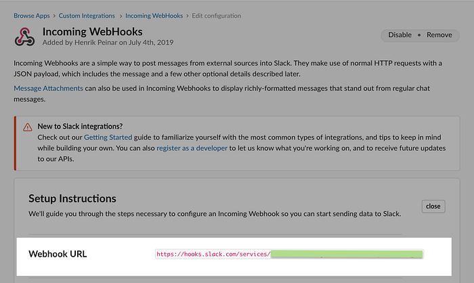The image size is (474, 283).
Task: Open Custom Integrations breadcrumb
Action: click(87, 16)
